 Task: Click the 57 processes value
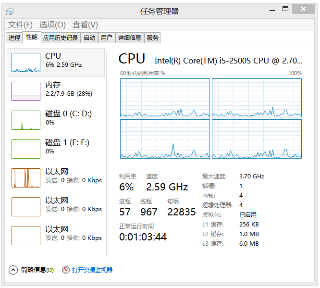coord(125,212)
